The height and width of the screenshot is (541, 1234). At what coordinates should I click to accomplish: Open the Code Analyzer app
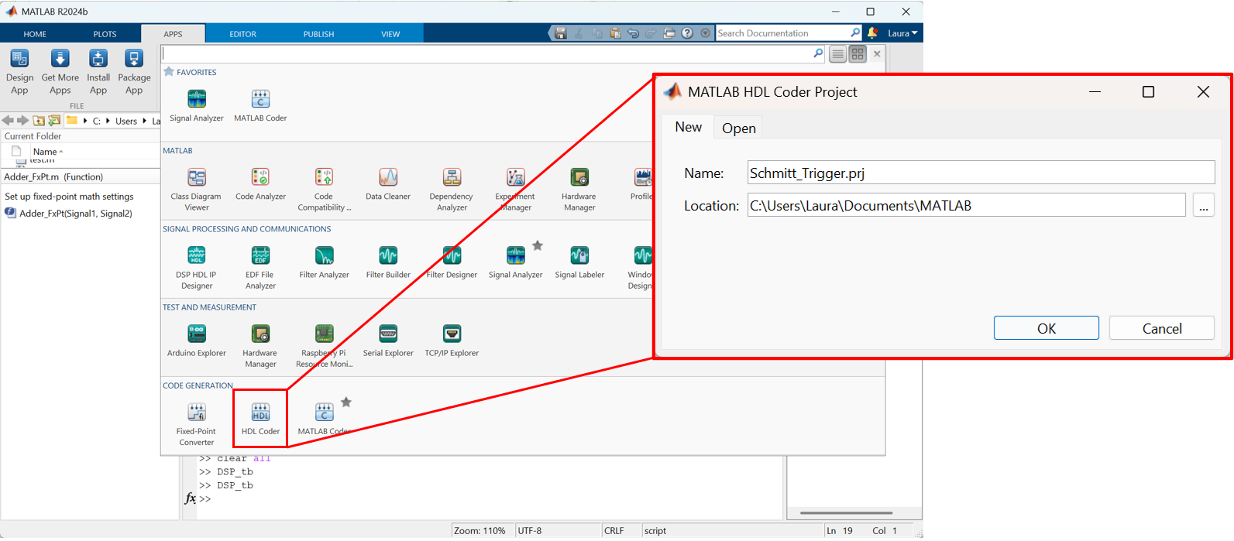(x=260, y=184)
